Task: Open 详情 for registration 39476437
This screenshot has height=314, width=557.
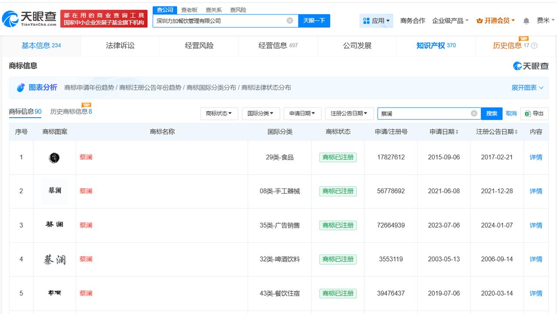Action: [x=536, y=293]
